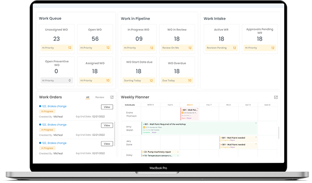This screenshot has height=183, width=312.
Task: Select the THU 7 column header
Action: click(209, 105)
